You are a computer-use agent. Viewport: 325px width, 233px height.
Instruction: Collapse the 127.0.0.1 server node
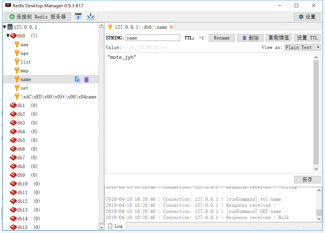tap(5, 27)
